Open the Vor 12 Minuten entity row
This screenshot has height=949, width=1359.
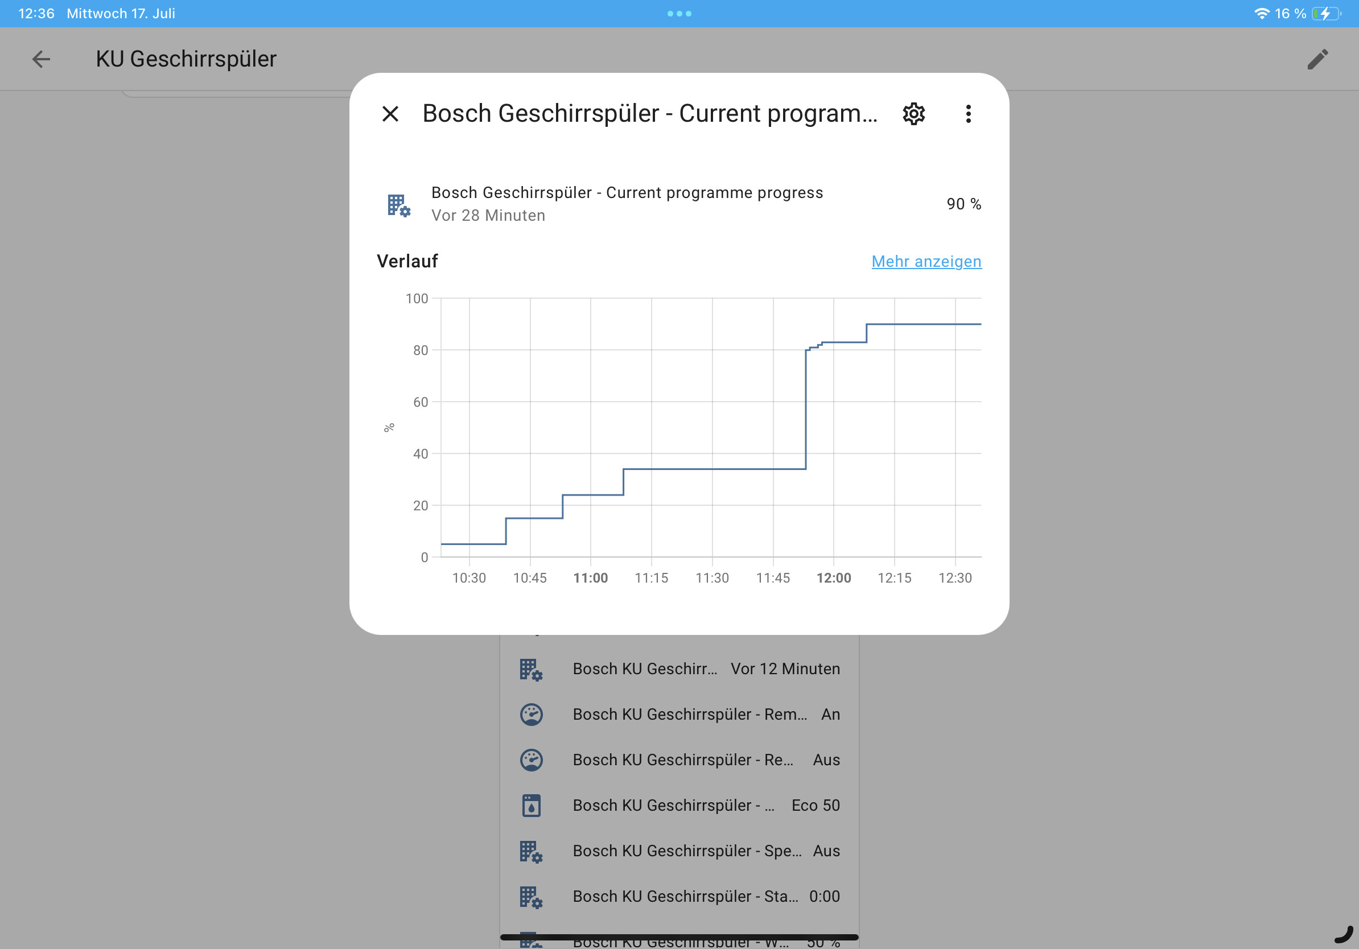pos(679,669)
